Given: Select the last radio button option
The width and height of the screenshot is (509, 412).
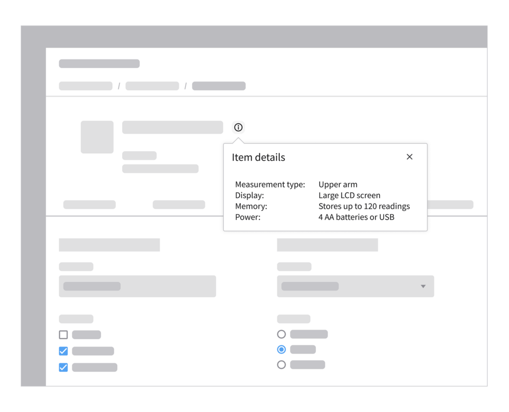Looking at the screenshot, I should 281,365.
